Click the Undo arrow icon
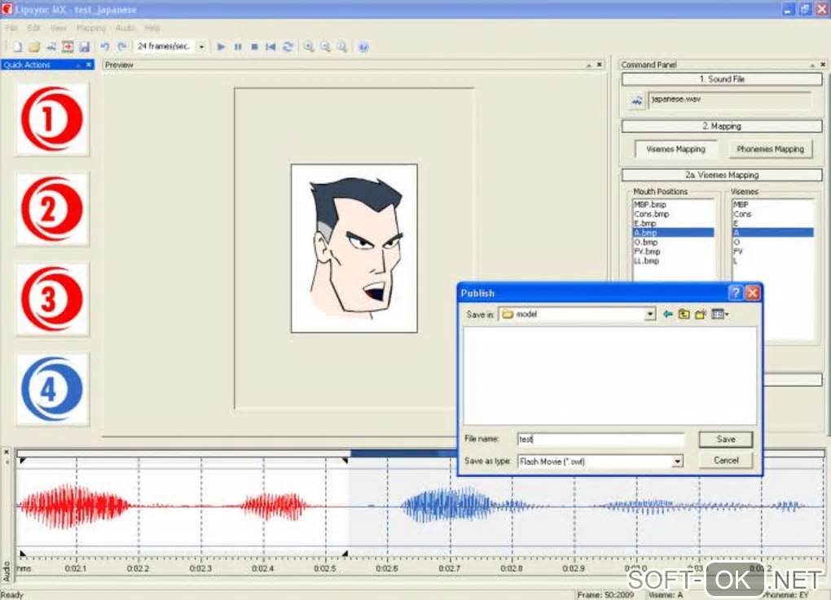Screen dimensions: 831x600 (x=104, y=47)
